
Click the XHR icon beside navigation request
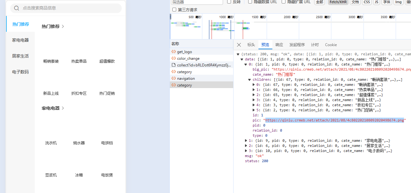click(174, 79)
